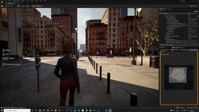Image resolution: width=199 pixels, height=112 pixels.
Task: Open Firefox from taskbar
Action: point(48,110)
